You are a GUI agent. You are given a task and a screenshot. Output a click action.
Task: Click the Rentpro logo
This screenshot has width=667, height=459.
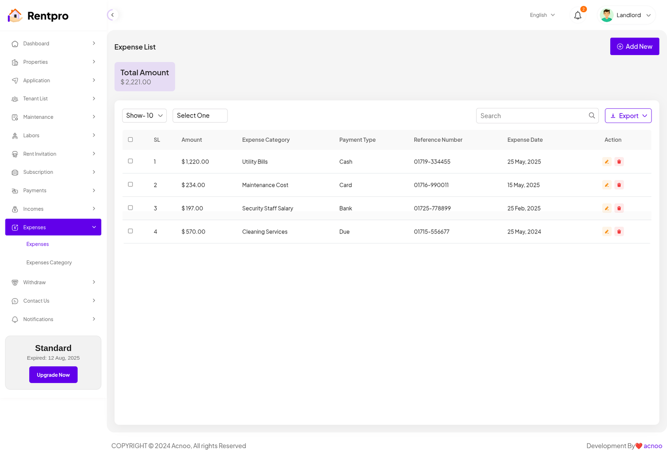coord(38,16)
